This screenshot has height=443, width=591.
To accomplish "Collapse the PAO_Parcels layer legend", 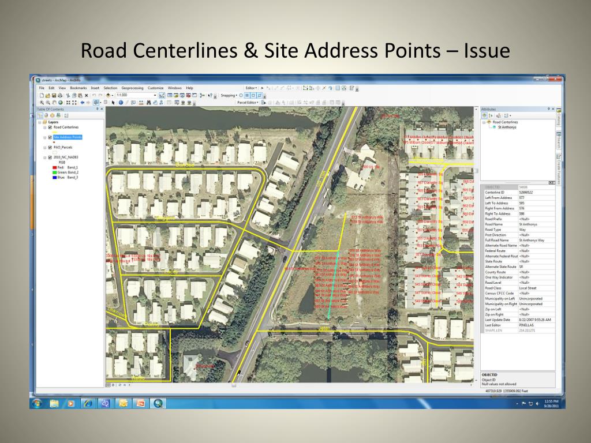I will pyautogui.click(x=45, y=148).
